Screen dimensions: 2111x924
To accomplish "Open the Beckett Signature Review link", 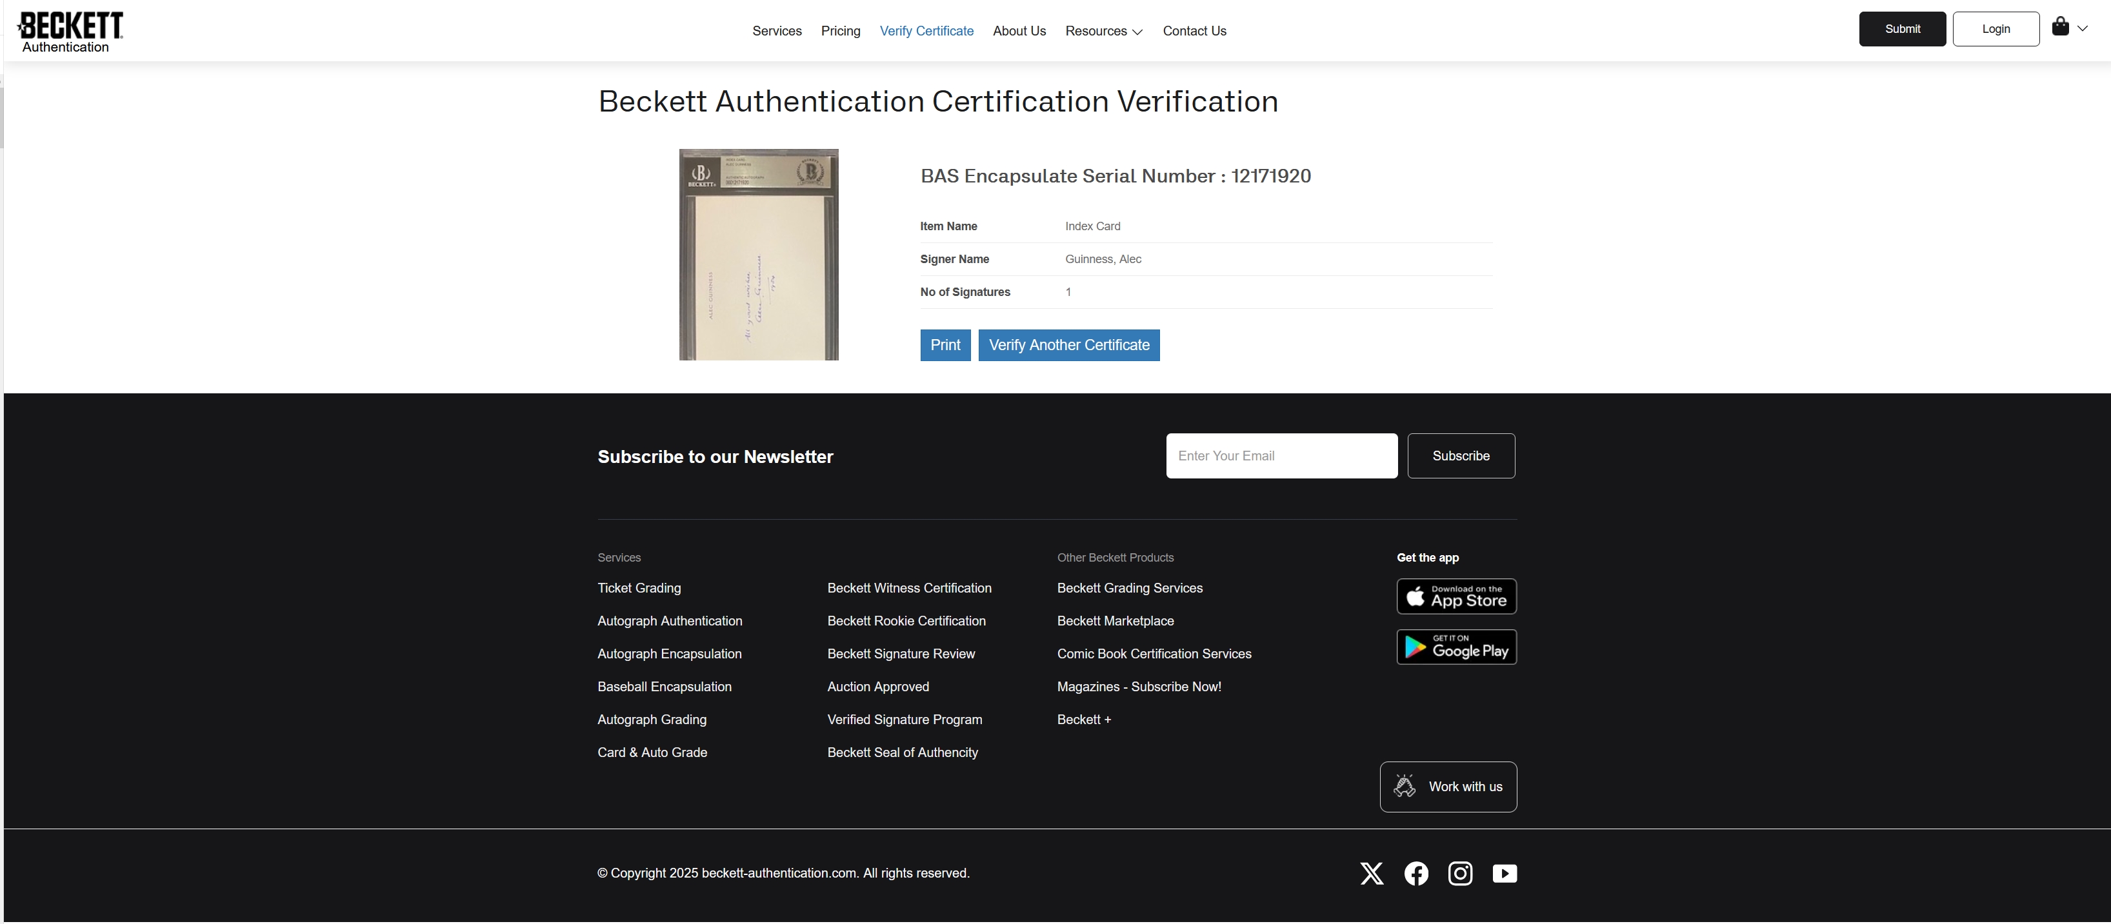I will [x=901, y=654].
